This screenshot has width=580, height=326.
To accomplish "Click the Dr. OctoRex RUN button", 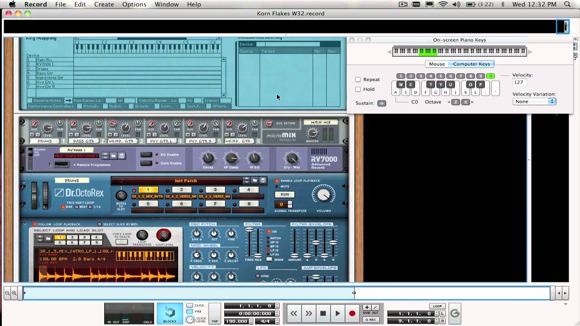I will click(x=285, y=194).
